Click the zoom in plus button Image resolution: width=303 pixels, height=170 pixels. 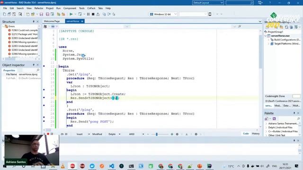coord(172,134)
